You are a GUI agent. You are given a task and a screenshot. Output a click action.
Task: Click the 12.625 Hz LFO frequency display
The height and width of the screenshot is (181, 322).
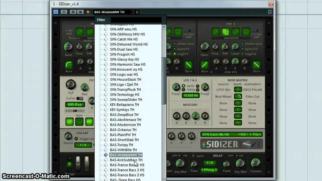(x=190, y=96)
